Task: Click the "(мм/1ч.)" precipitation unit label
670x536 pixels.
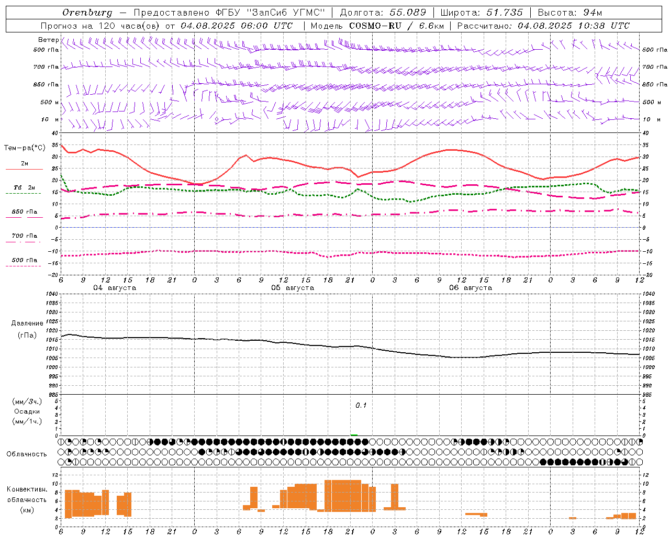Action: [x=27, y=421]
